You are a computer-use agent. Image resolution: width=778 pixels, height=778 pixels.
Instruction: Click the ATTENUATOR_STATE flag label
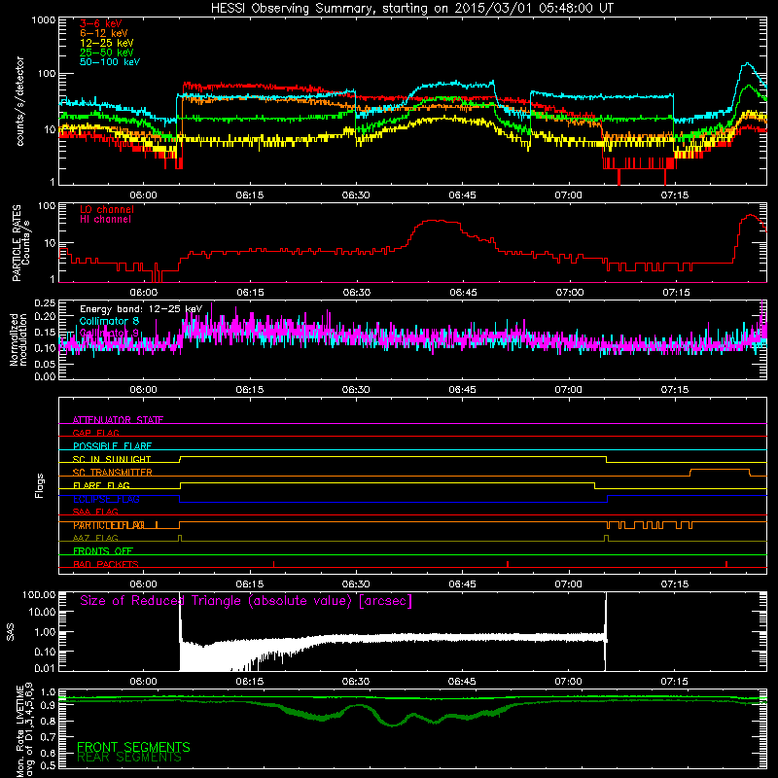coord(118,420)
